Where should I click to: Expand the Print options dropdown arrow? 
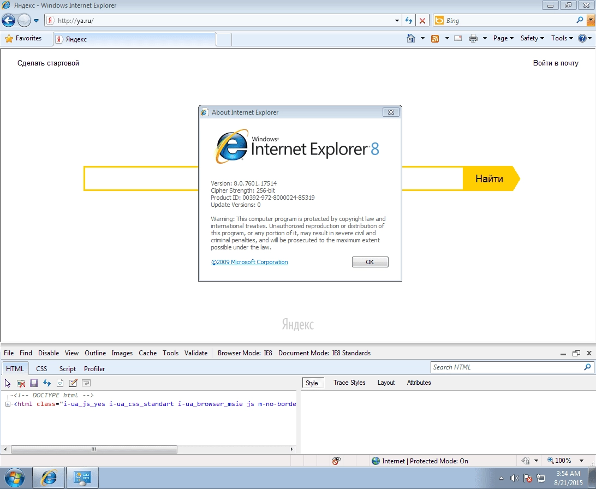(485, 38)
